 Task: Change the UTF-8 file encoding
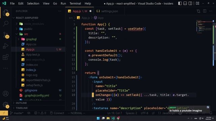point(144,113)
